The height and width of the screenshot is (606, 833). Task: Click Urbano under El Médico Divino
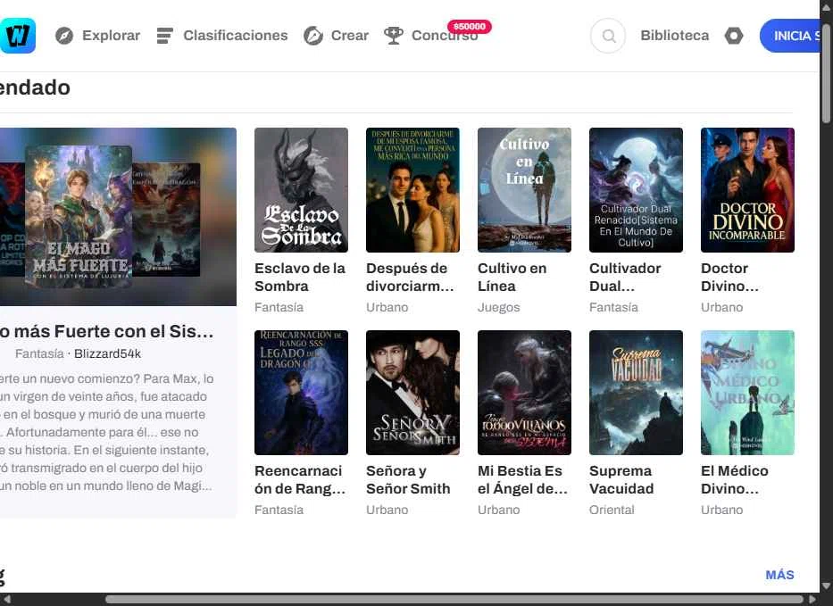[722, 510]
